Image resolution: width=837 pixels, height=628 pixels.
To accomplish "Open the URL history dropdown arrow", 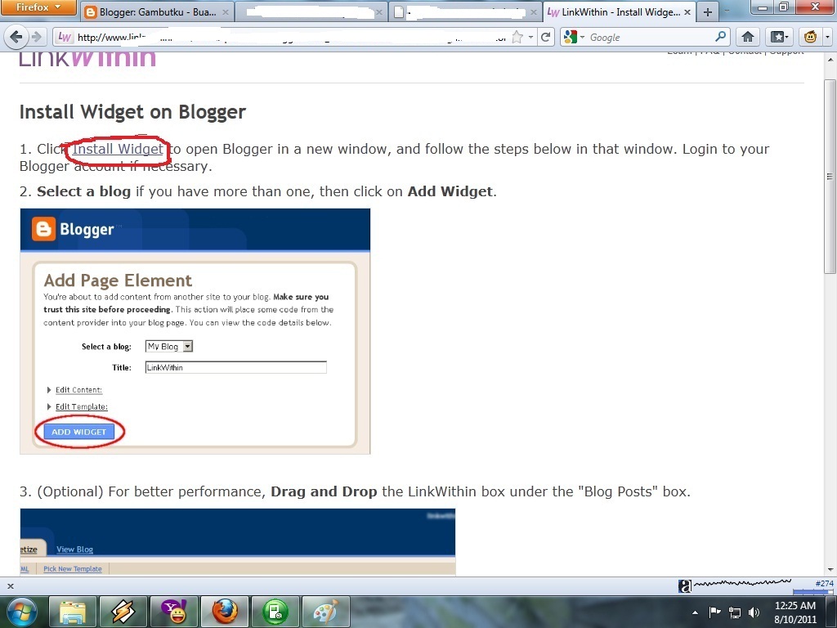I will 530,38.
